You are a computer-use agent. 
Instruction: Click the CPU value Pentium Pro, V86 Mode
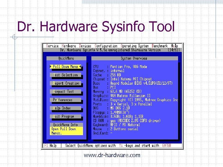click(x=129, y=66)
